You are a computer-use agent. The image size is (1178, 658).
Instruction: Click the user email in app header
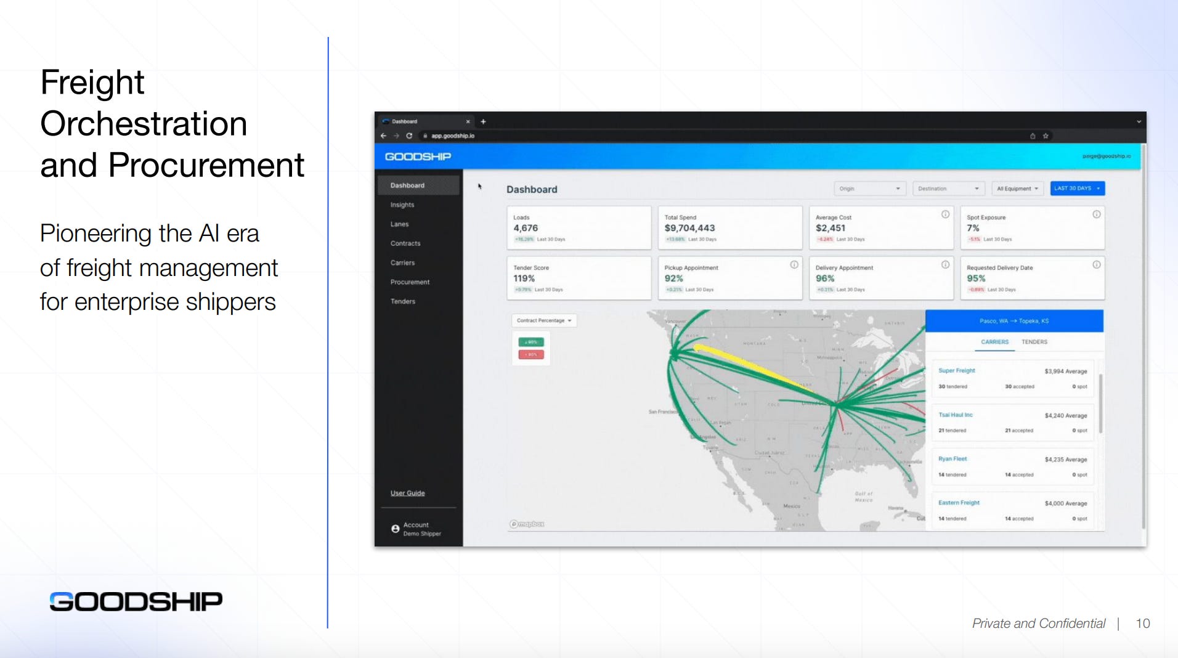1107,156
